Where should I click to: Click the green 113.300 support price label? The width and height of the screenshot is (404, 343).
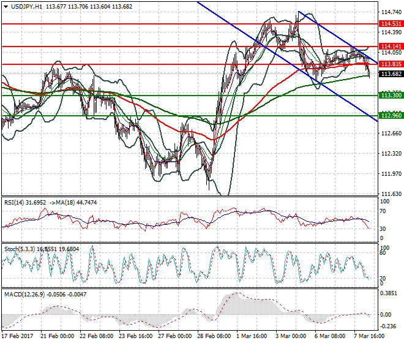[391, 96]
